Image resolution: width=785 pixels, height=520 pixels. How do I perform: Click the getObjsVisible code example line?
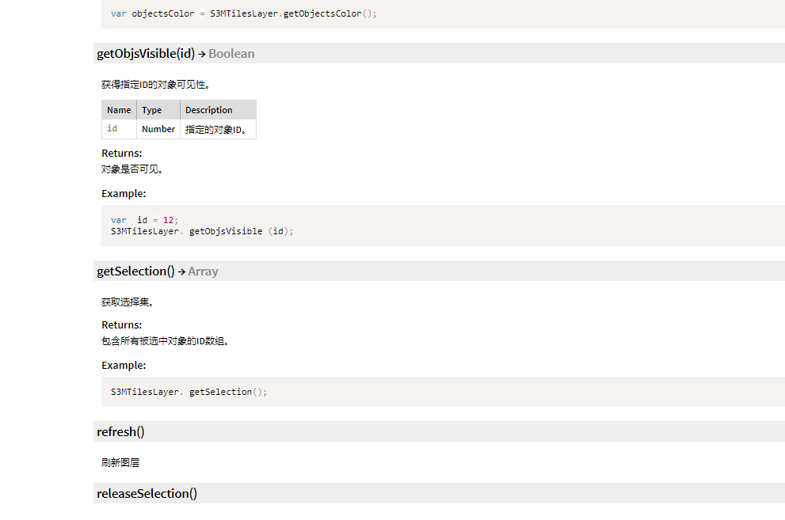[x=202, y=231]
